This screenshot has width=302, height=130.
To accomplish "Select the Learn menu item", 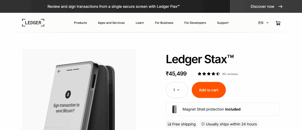I will tap(140, 23).
